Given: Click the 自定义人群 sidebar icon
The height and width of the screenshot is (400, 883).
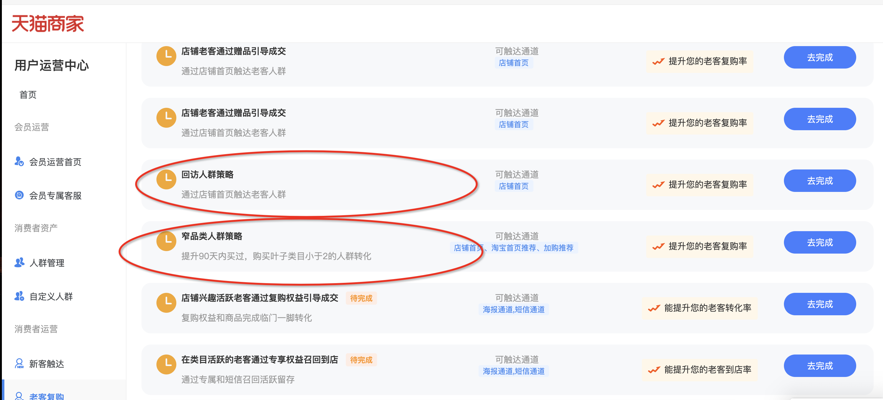Looking at the screenshot, I should tap(19, 296).
